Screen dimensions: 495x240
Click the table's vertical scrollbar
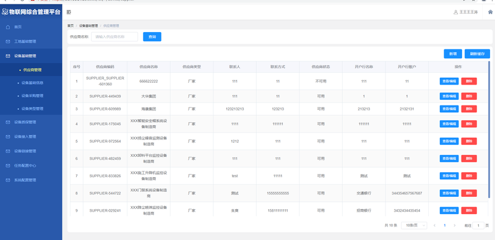click(x=489, y=129)
